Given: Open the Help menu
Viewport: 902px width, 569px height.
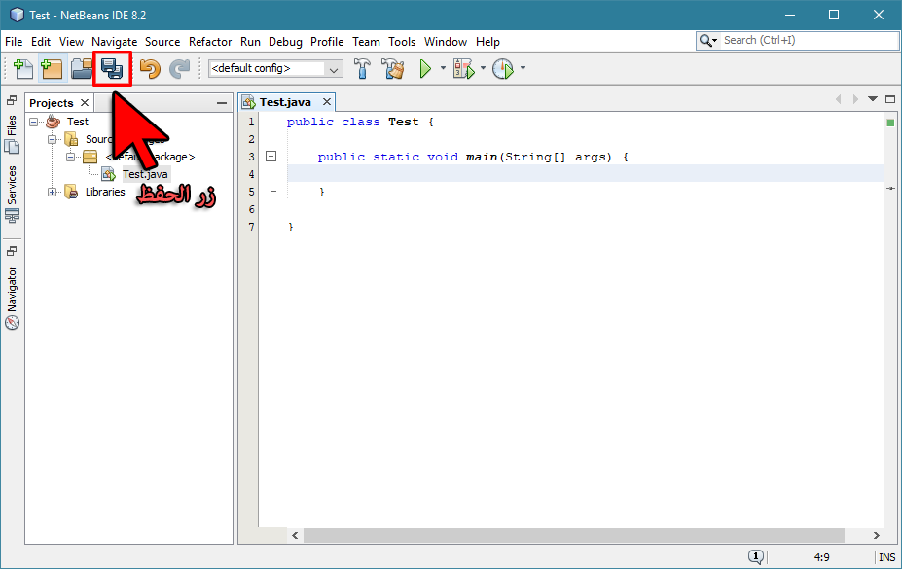Looking at the screenshot, I should pyautogui.click(x=487, y=42).
